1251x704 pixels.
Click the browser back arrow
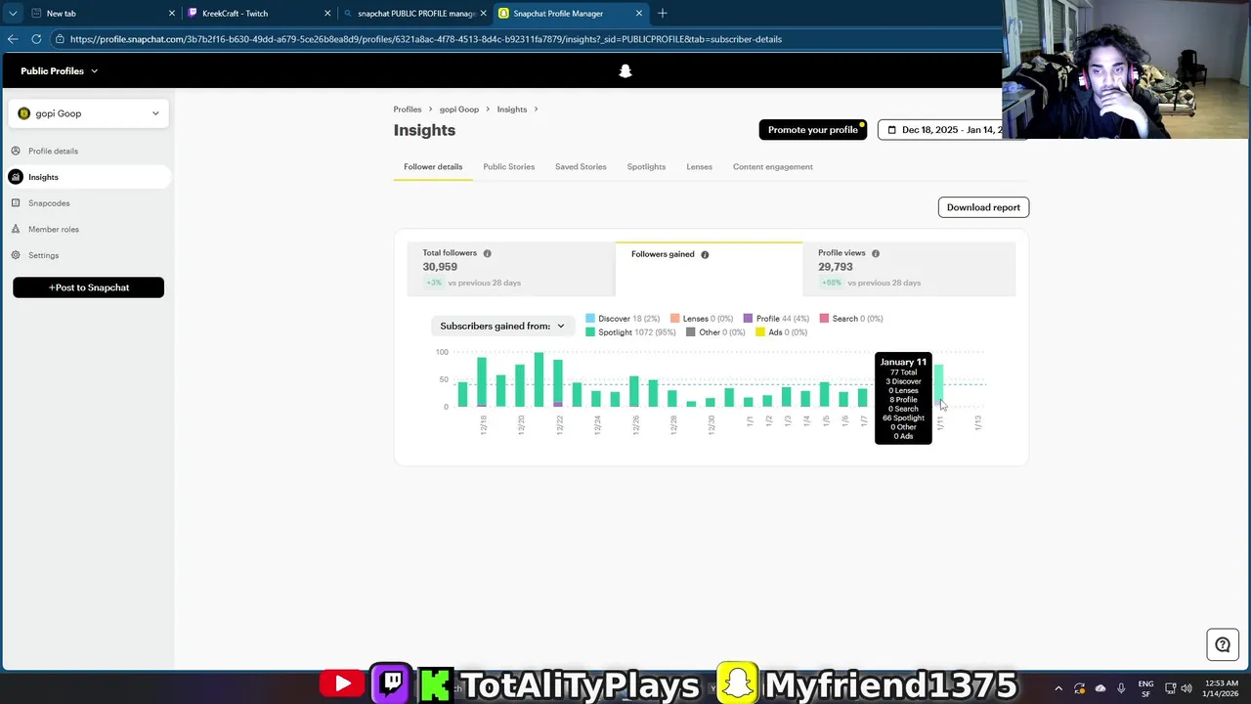click(x=12, y=39)
